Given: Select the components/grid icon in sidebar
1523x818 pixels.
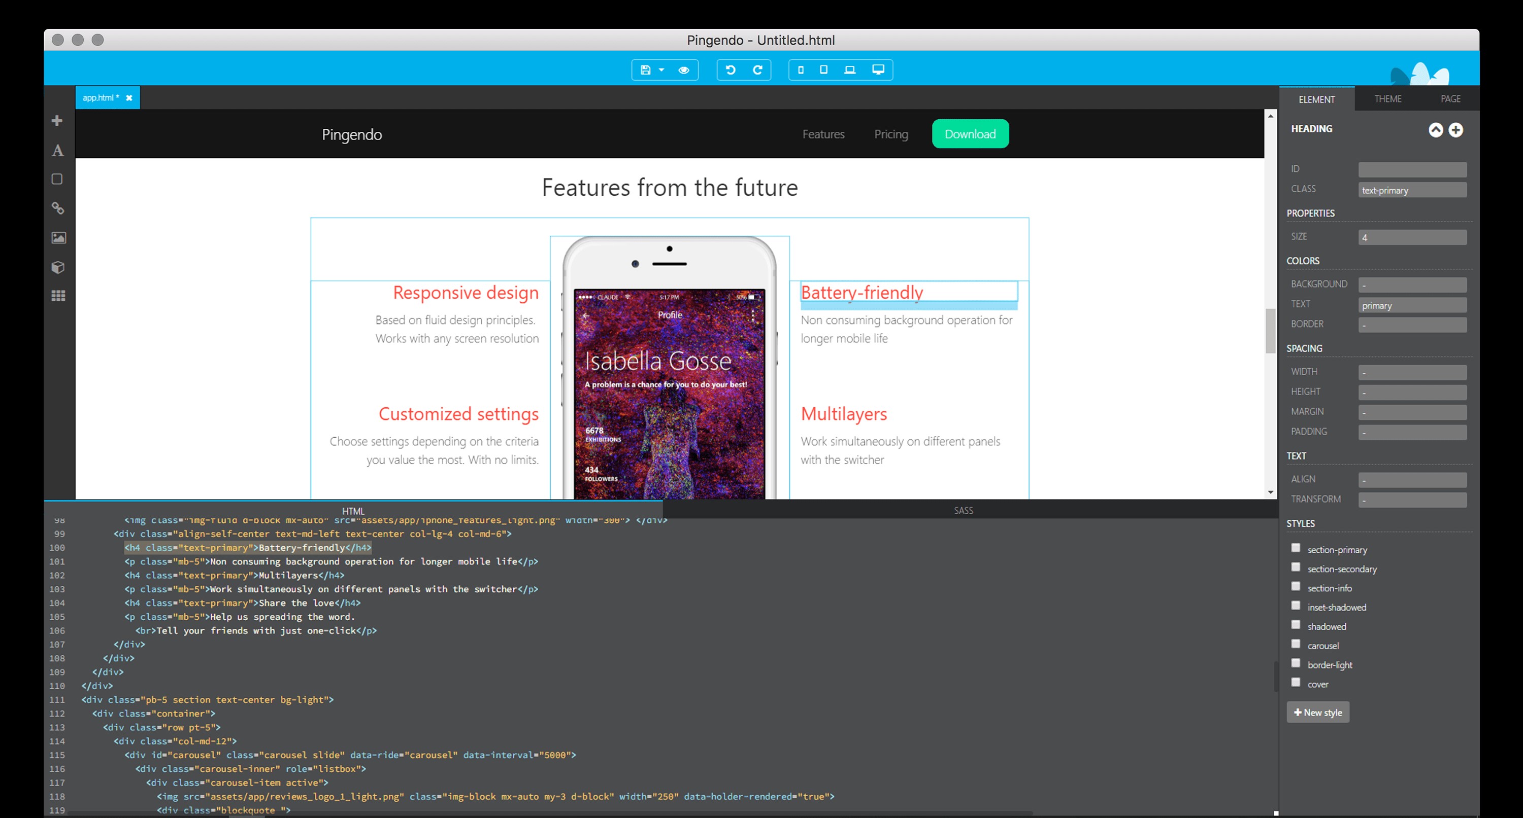Looking at the screenshot, I should point(57,295).
